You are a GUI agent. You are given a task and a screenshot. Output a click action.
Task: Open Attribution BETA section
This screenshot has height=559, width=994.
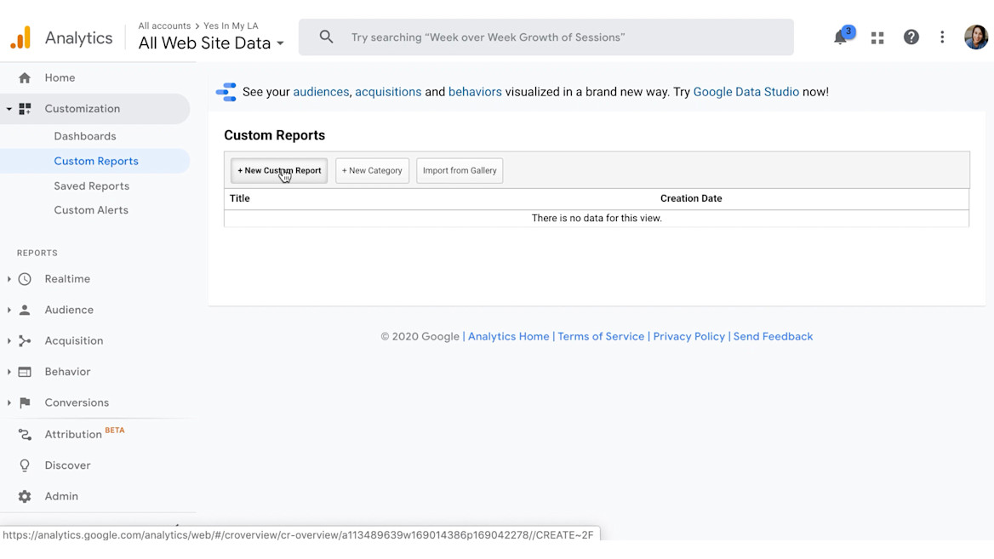pos(84,434)
